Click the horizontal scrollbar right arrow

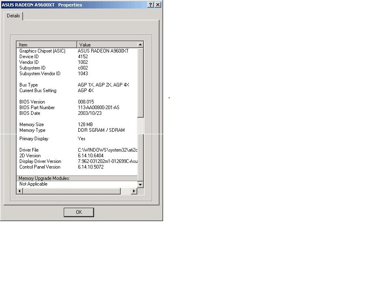(134, 191)
